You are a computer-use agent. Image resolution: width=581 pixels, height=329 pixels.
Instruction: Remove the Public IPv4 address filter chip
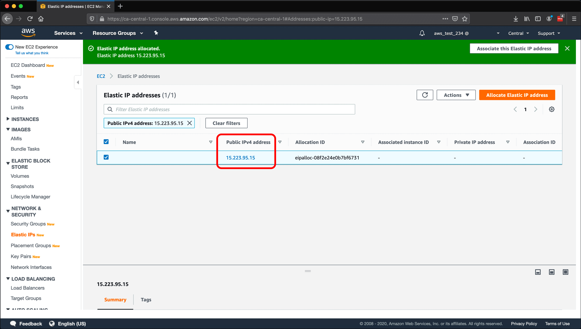[x=189, y=123]
